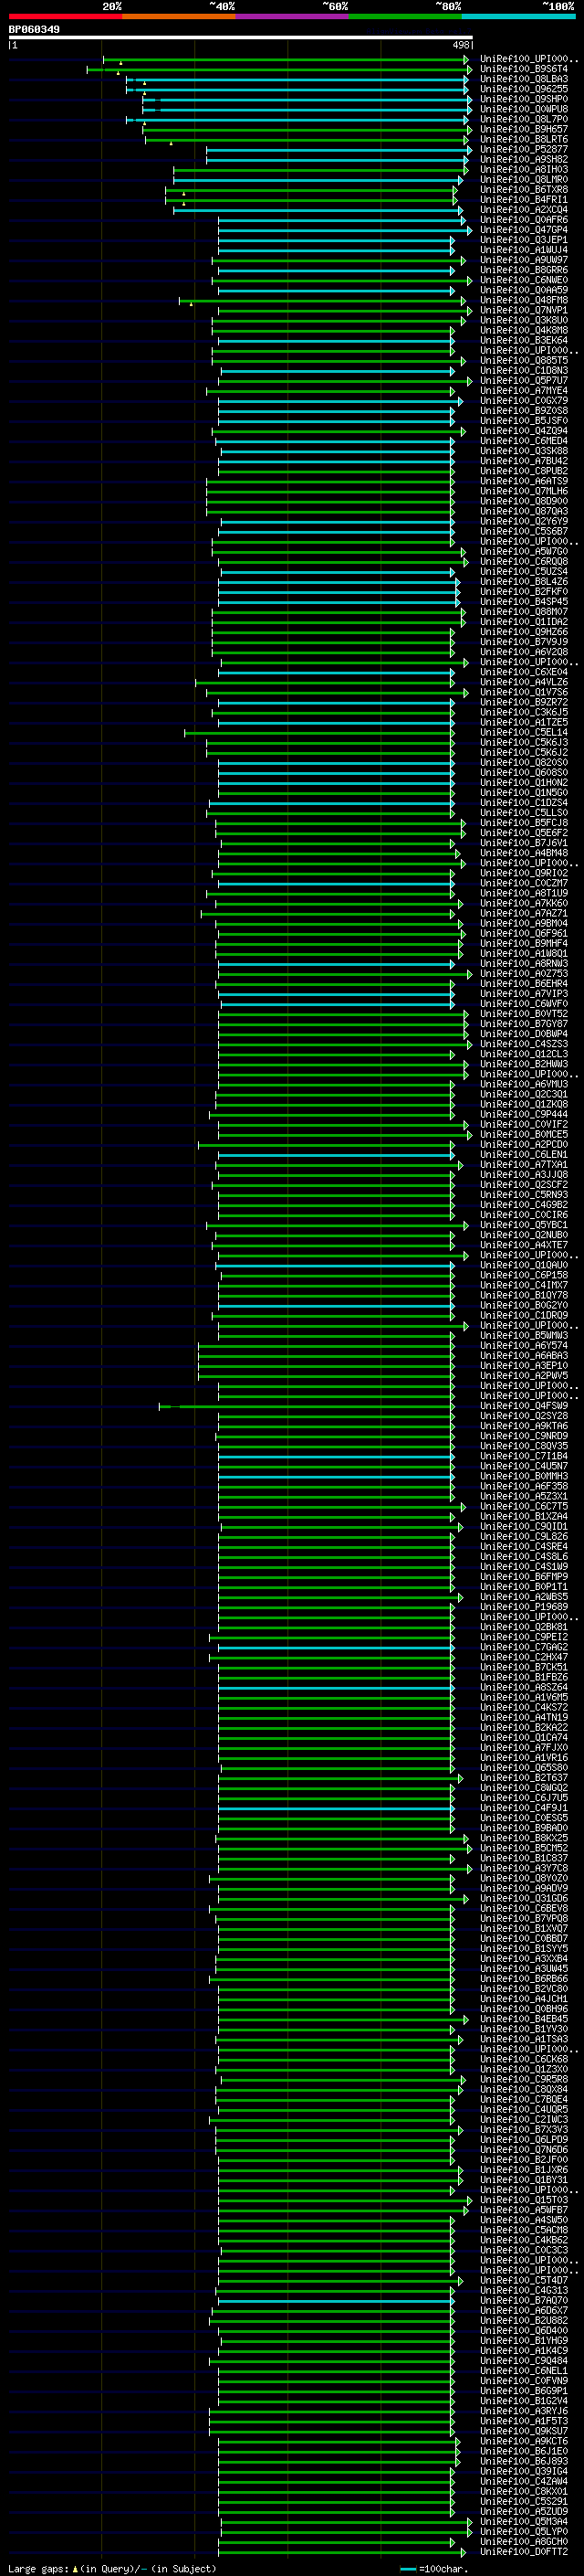Click the cyan alignment bar for UniRef100_C6LEN1
The height and width of the screenshot is (2576, 584).
pos(337,1155)
